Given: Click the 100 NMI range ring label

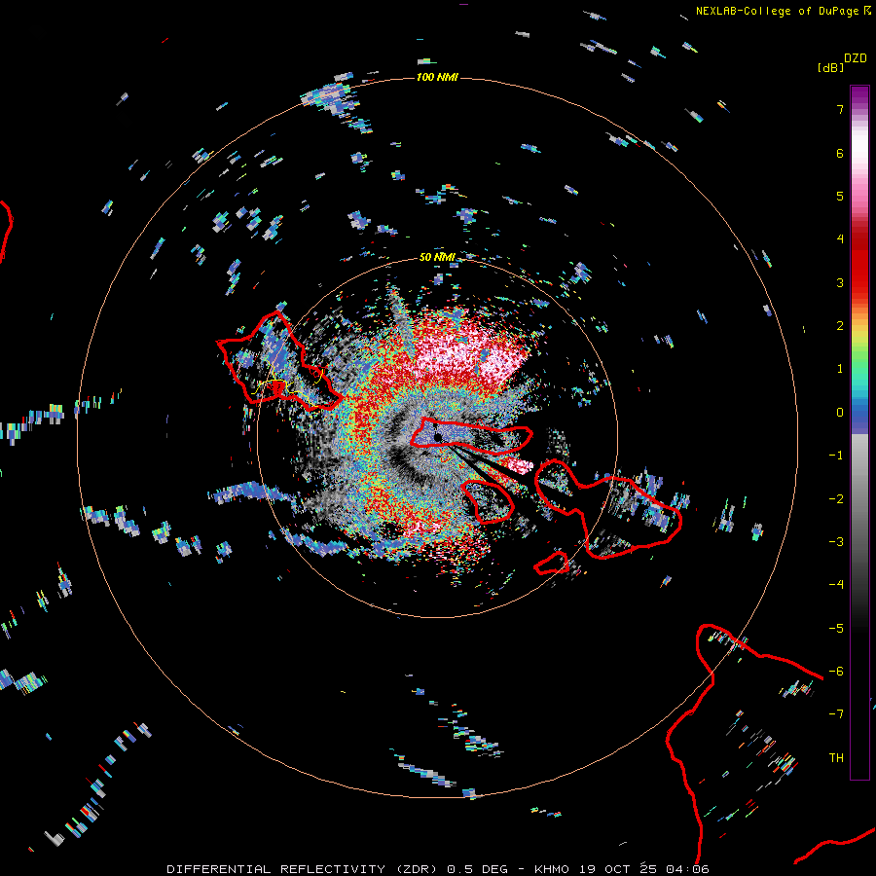Looking at the screenshot, I should [x=437, y=77].
